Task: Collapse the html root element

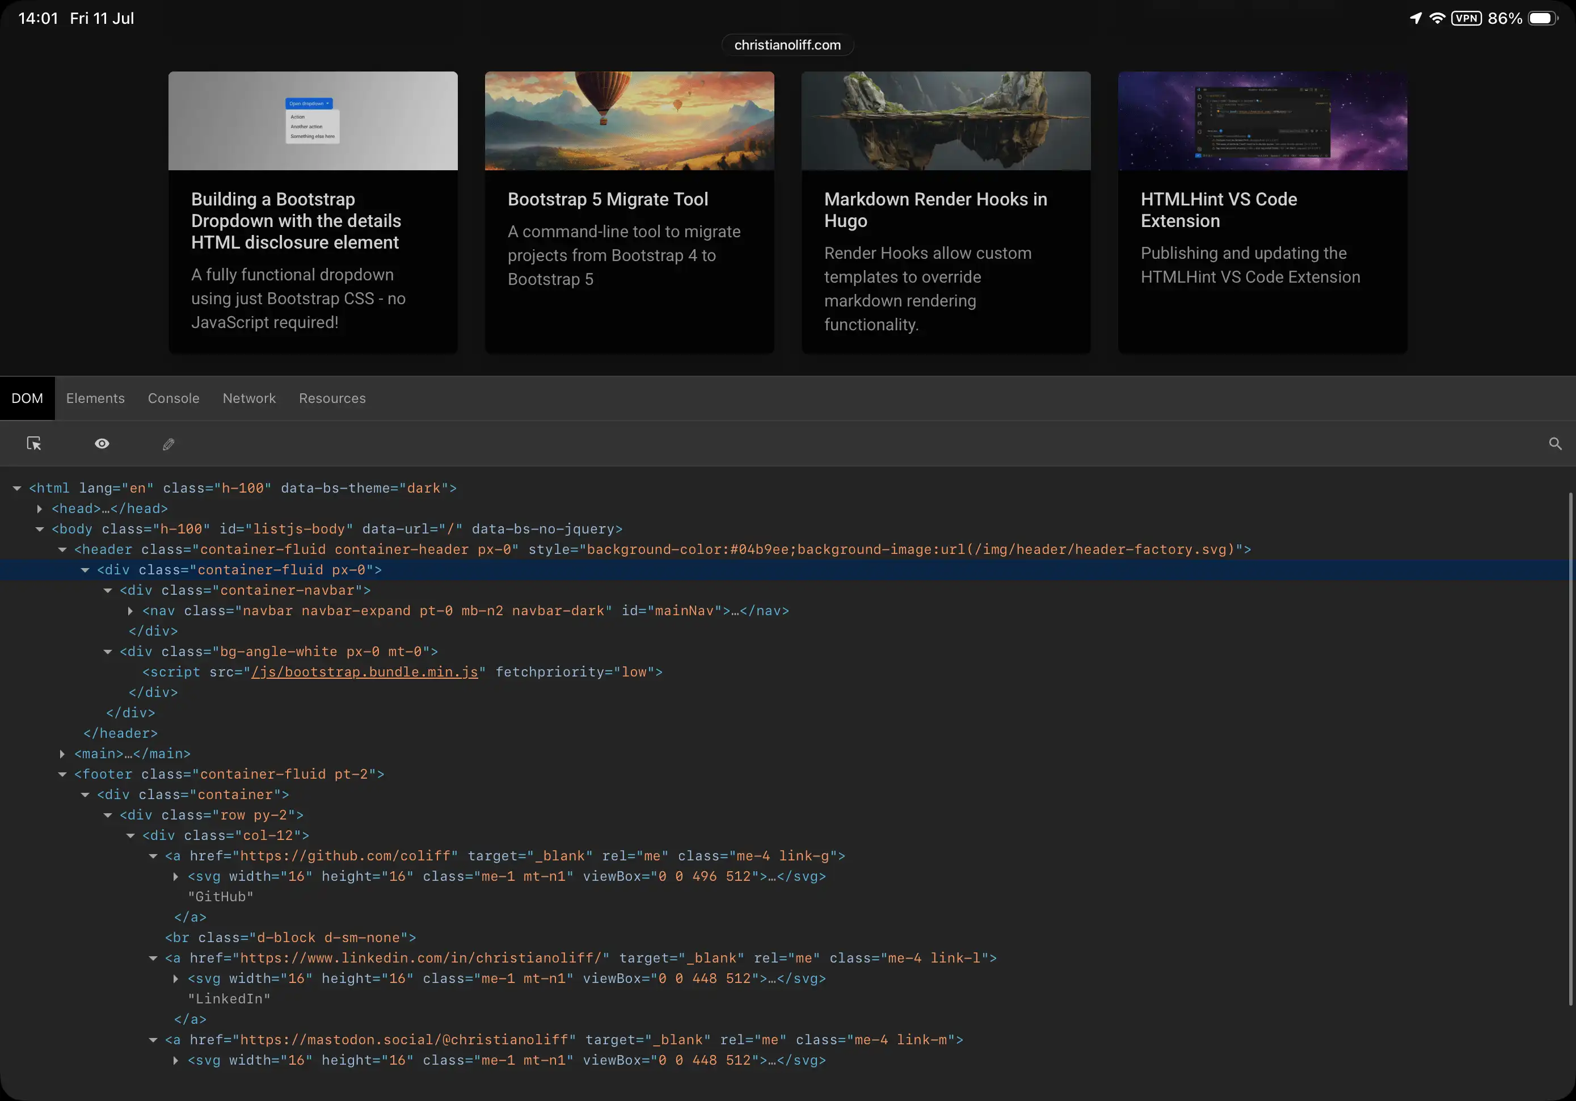Action: [17, 488]
